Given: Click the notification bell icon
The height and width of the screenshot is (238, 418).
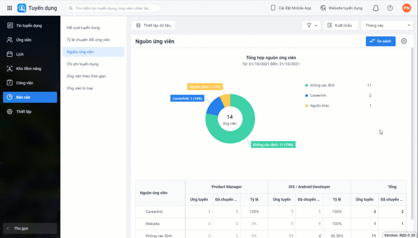Looking at the screenshot, I should pyautogui.click(x=376, y=8).
